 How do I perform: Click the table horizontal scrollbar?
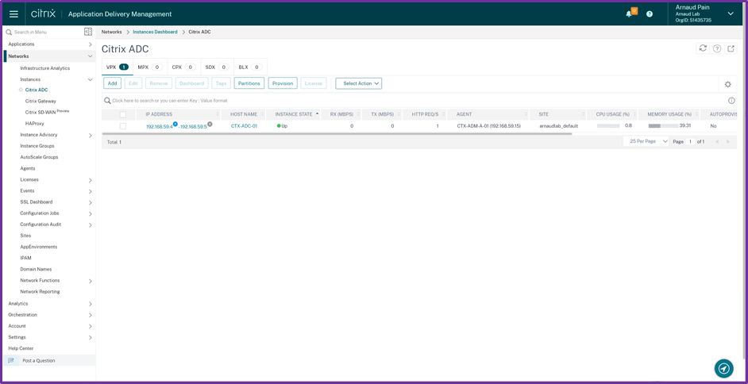(337, 134)
